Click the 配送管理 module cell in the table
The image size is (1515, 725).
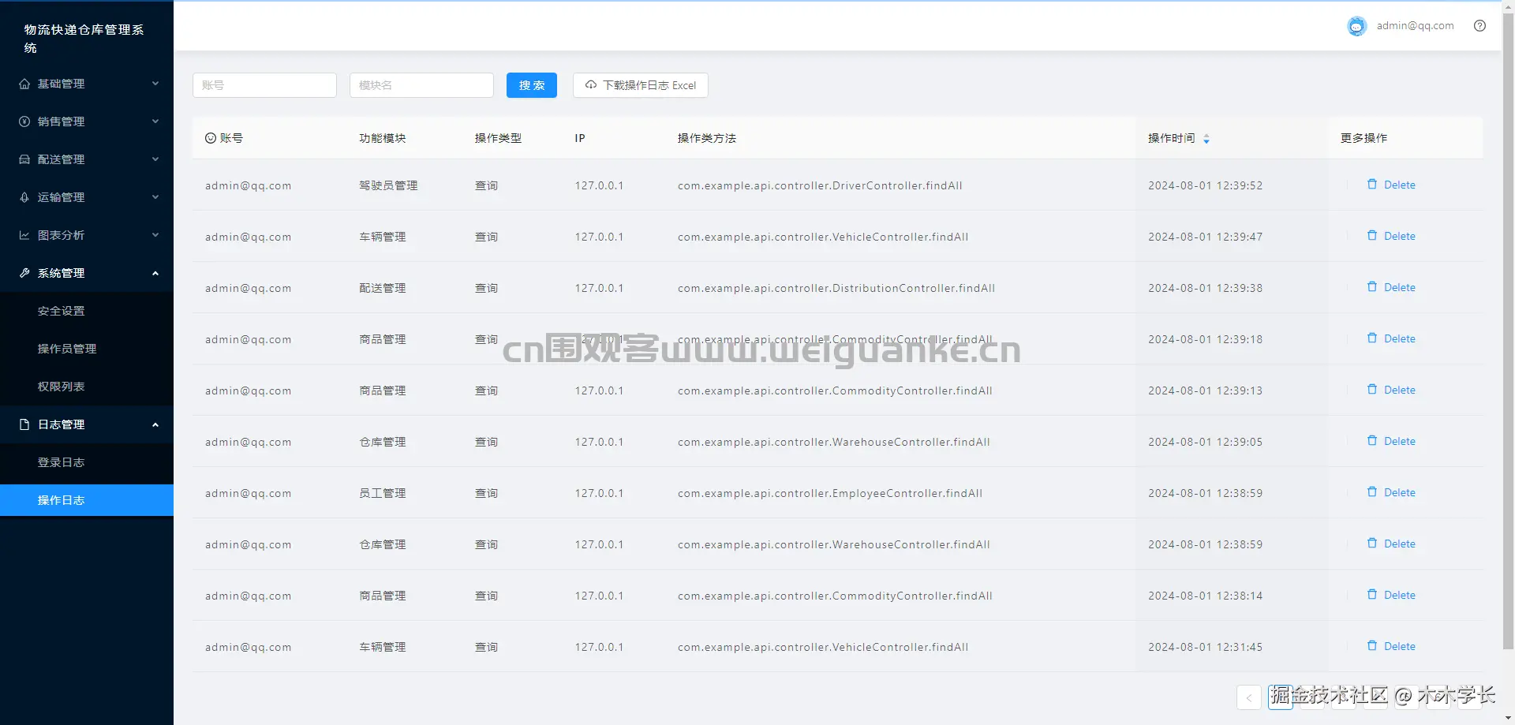point(383,288)
